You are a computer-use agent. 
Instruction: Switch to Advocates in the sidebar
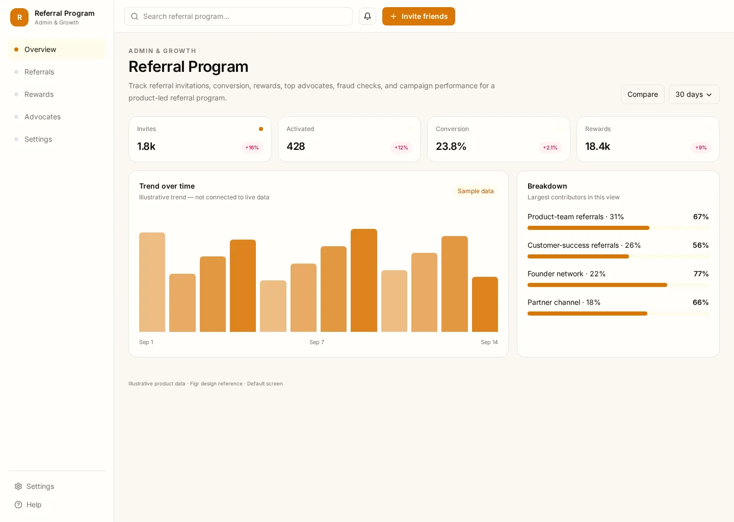pyautogui.click(x=57, y=117)
